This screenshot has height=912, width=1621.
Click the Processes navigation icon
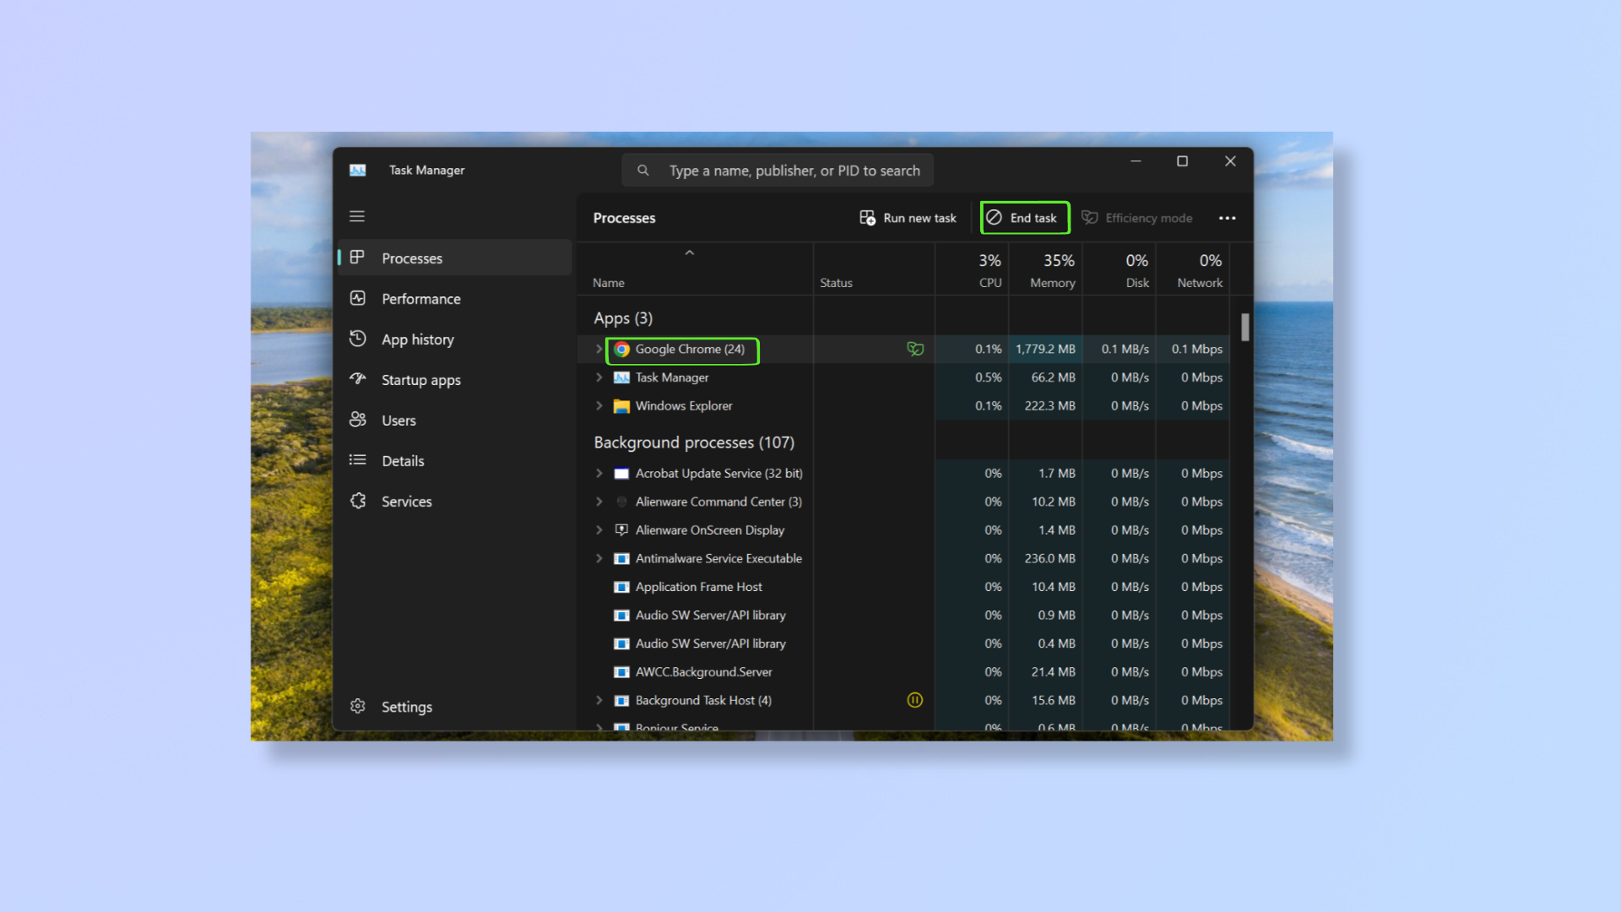(357, 258)
